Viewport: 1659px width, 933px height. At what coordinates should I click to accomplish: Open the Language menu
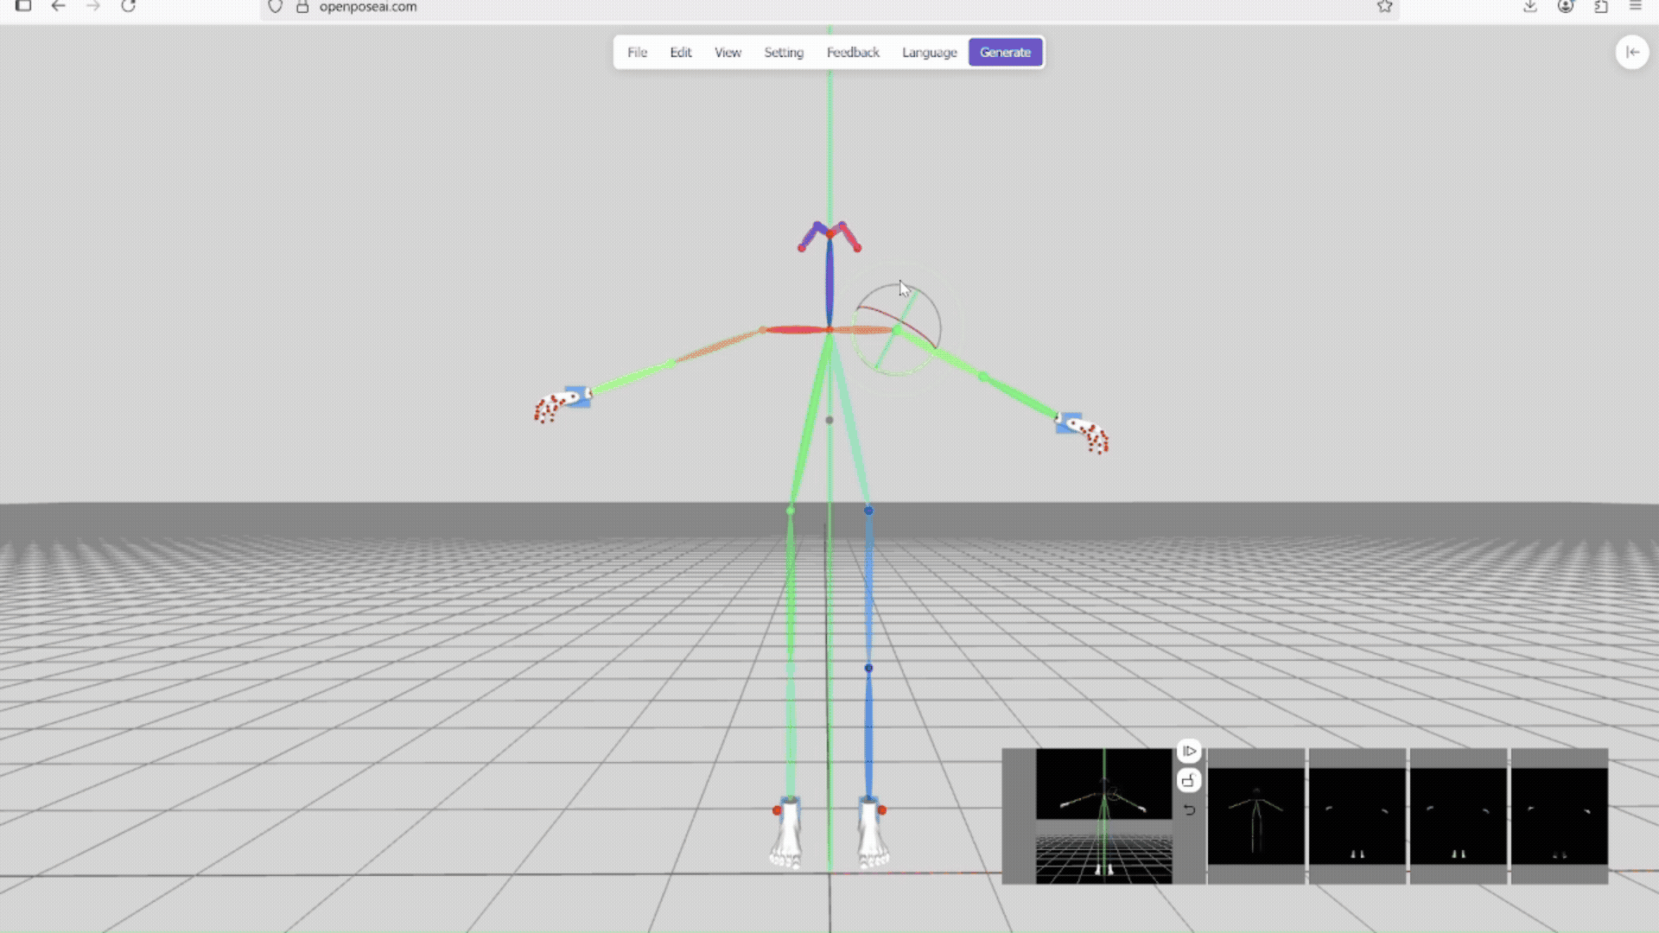coord(930,53)
